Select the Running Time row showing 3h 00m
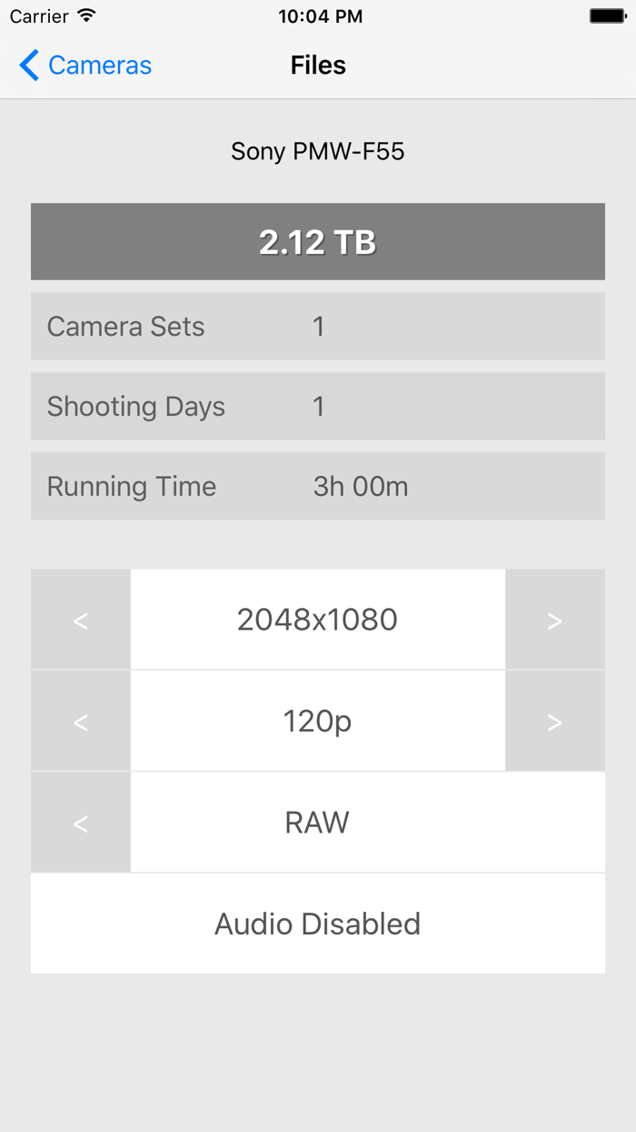The height and width of the screenshot is (1132, 636). (317, 485)
